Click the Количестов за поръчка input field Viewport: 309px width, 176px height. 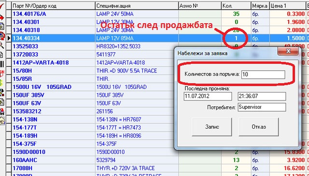263,74
